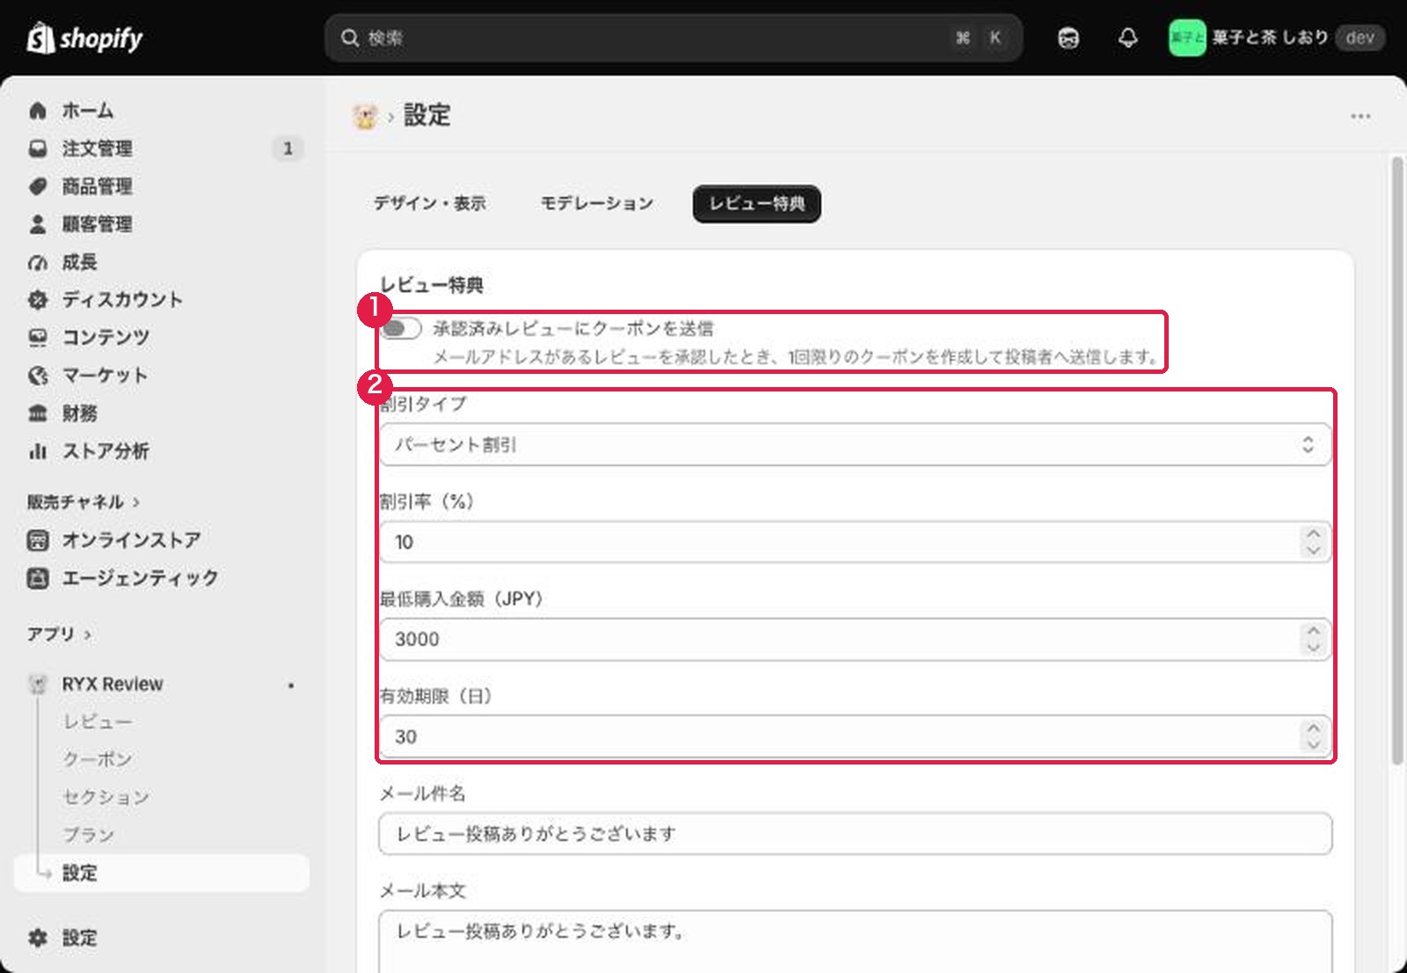Open ストア分析 analytics bar chart icon

[38, 451]
